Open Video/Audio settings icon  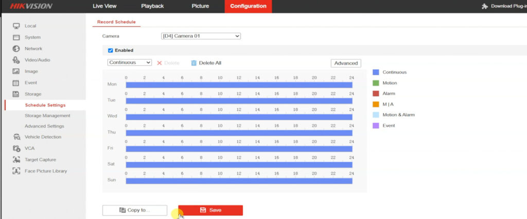16,60
